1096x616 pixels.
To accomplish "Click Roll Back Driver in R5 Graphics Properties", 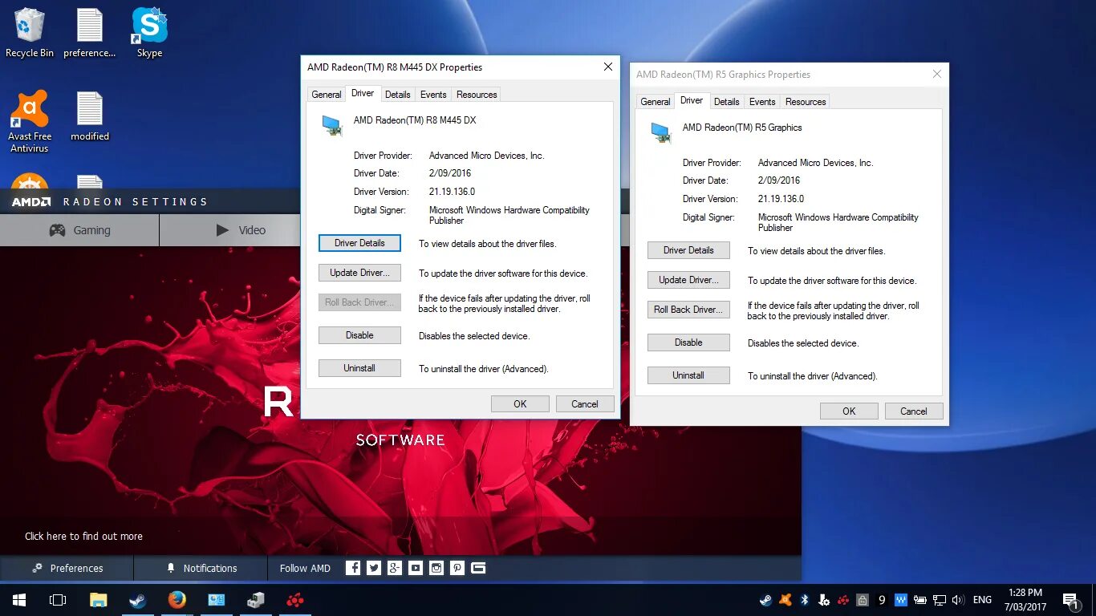I will 688,310.
